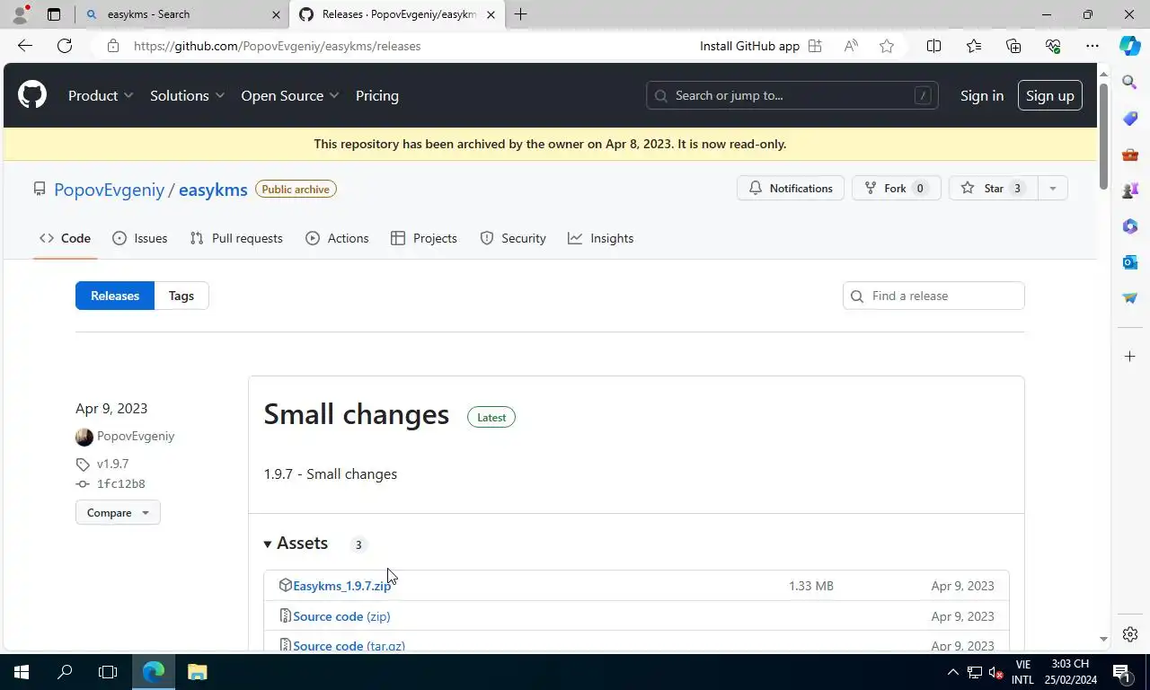Open taskbar Search magnifier
Viewport: 1150px width, 690px height.
click(65, 672)
